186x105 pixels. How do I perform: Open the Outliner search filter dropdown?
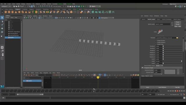click(21, 20)
